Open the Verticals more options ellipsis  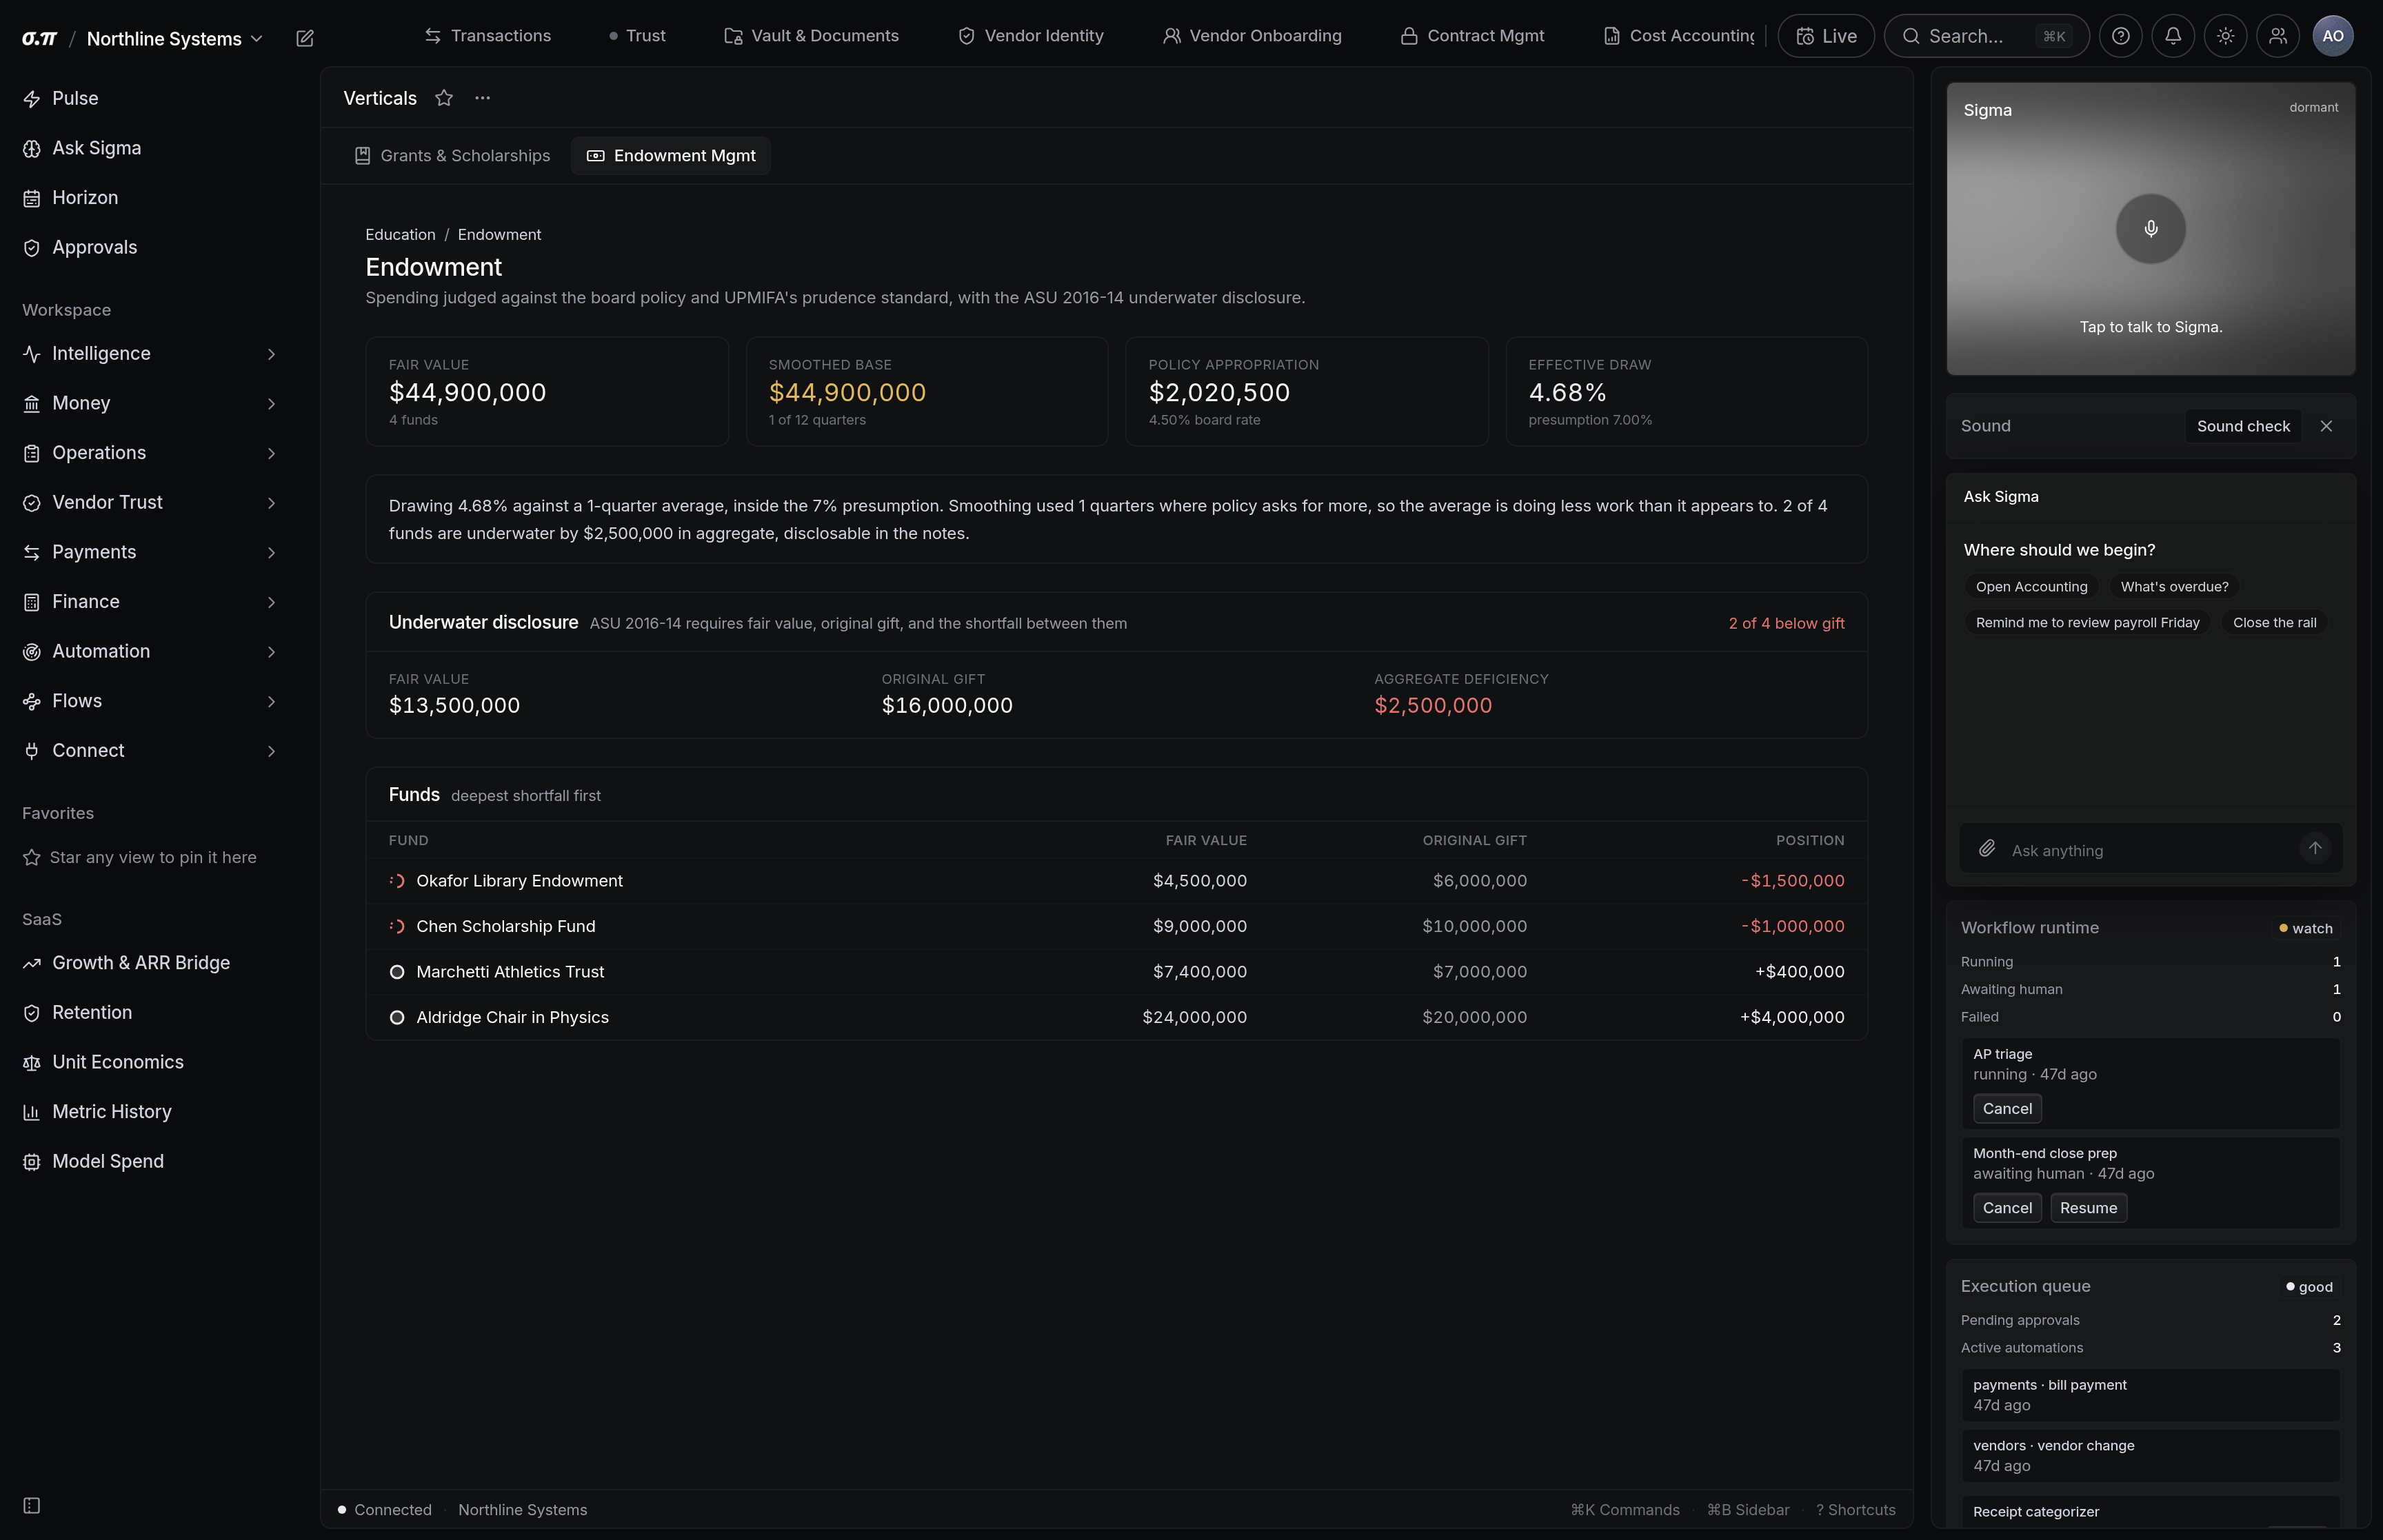click(483, 98)
